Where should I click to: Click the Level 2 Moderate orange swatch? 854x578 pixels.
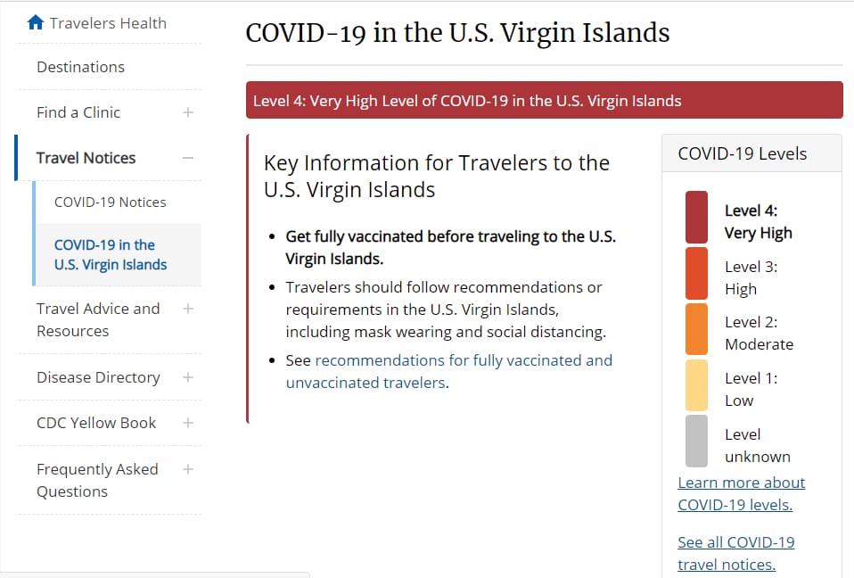[x=696, y=329]
